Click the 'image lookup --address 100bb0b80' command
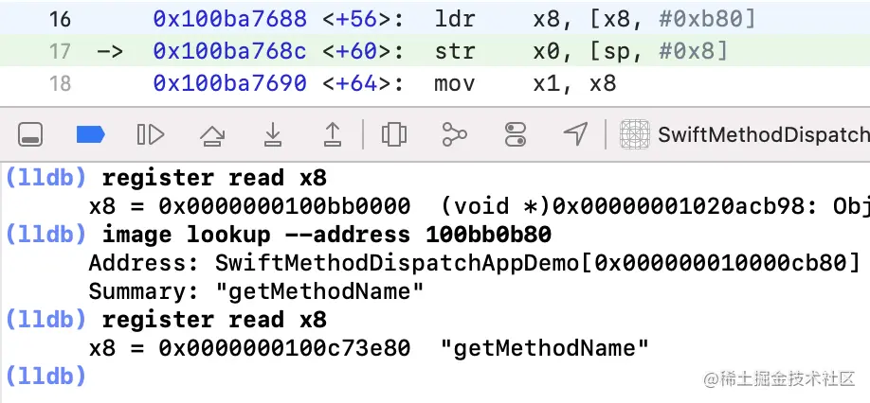This screenshot has width=870, height=403. [327, 235]
